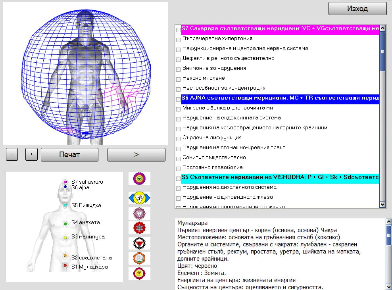Click the Печат print button

(69, 155)
